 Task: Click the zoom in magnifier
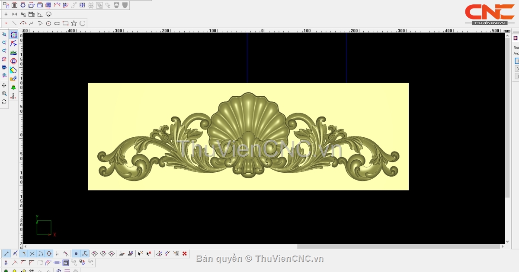(4, 51)
